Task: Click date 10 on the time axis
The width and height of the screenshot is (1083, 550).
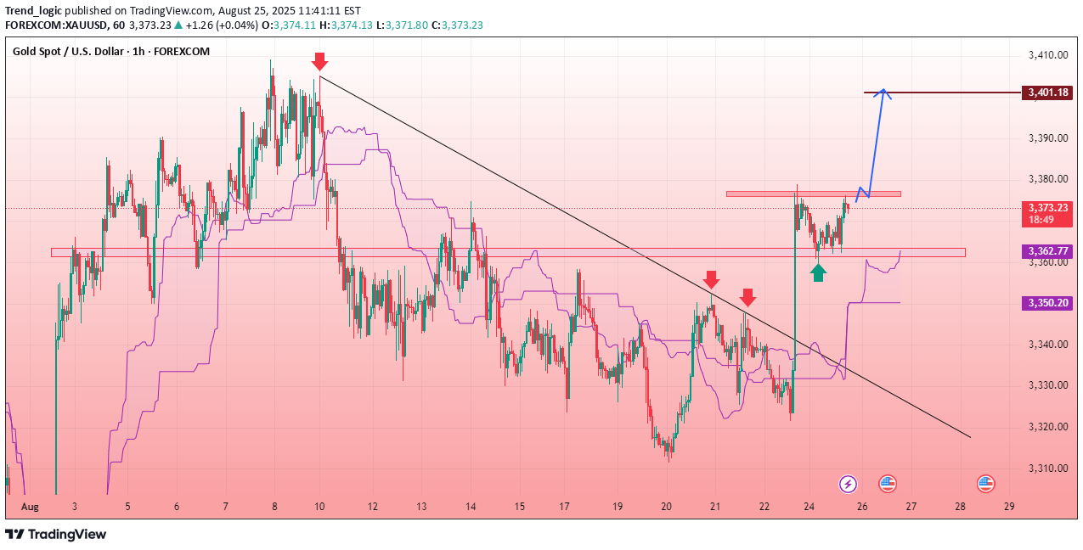Action: click(x=319, y=507)
